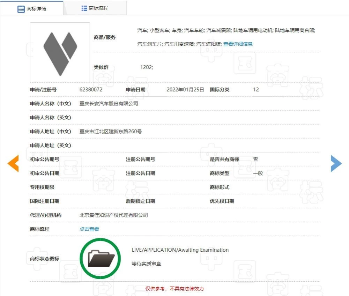The image size is (349, 296).
Task: Select the applicant name 重庆长安汽车股份有限公司
Action: pyautogui.click(x=108, y=104)
